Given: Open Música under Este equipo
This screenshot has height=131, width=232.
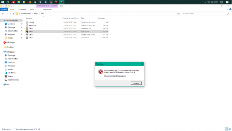Looking at the screenshot, I should pyautogui.click(x=10, y=69).
